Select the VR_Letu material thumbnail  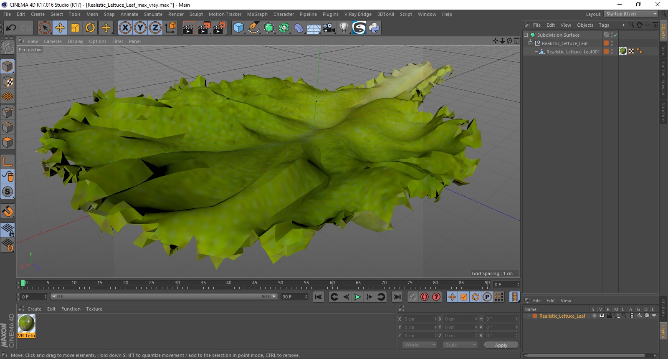pos(27,324)
